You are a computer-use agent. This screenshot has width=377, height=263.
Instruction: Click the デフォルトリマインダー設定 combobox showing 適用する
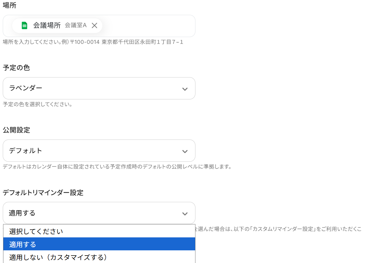(x=92, y=213)
